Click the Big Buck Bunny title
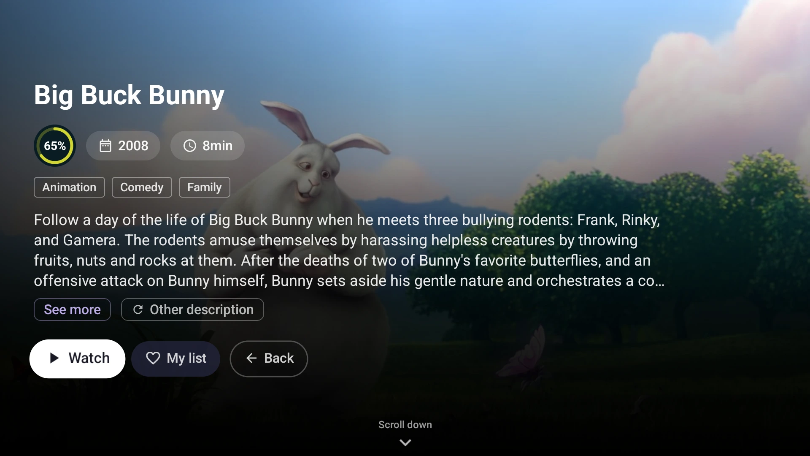810x456 pixels. coord(129,95)
